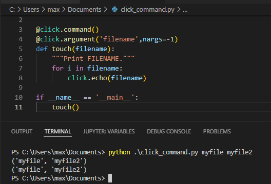The width and height of the screenshot is (271, 184).
Task: Click second ('myfile', 'myfile2') output line
Action: [x=49, y=170]
